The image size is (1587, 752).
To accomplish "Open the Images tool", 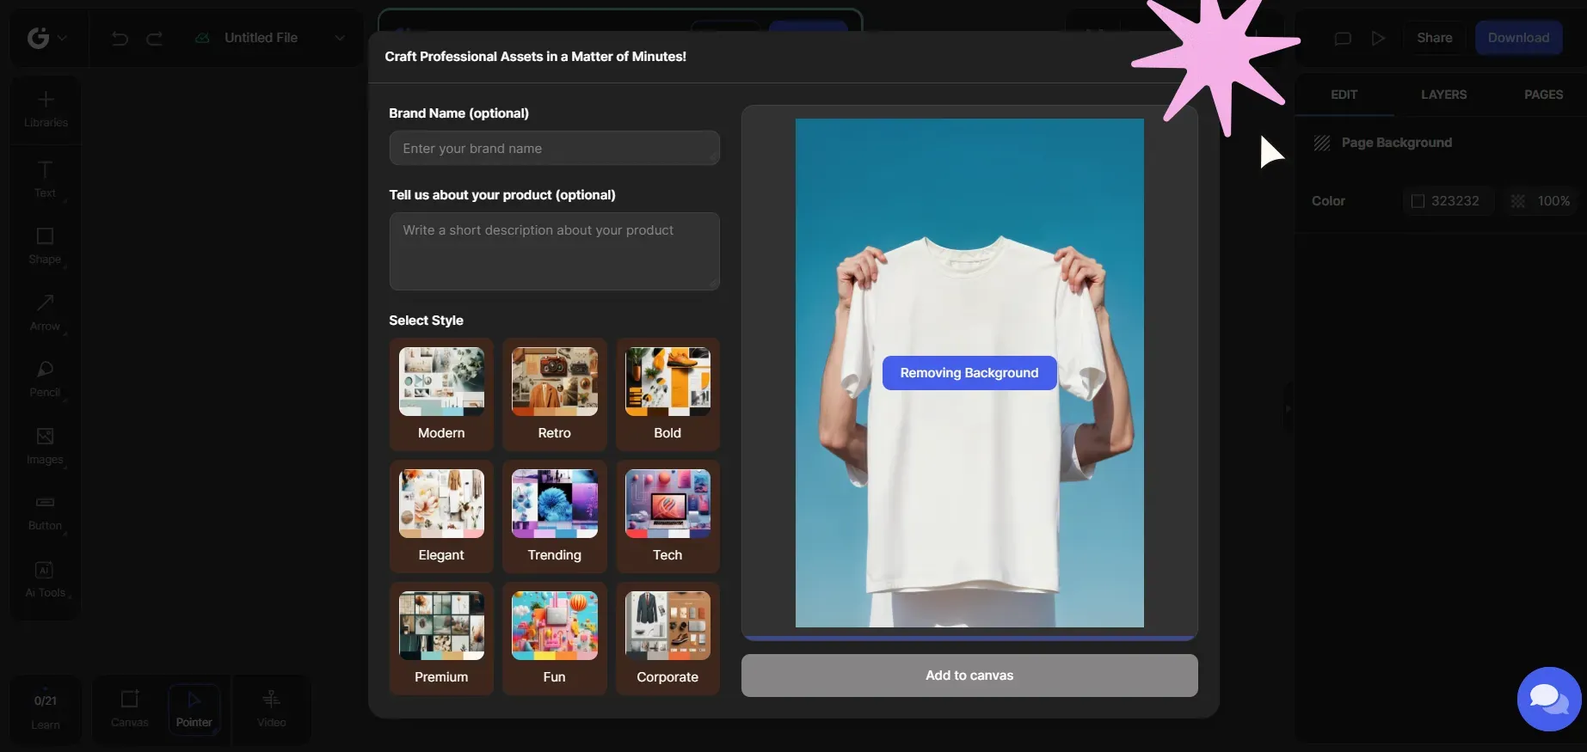I will (x=46, y=446).
